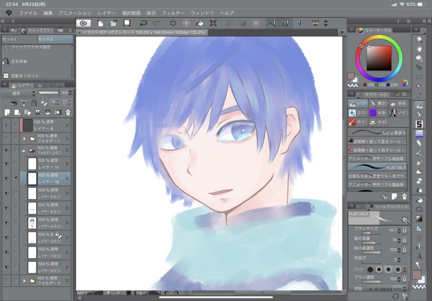Expand the フォルダー 1 folder

tap(24, 139)
